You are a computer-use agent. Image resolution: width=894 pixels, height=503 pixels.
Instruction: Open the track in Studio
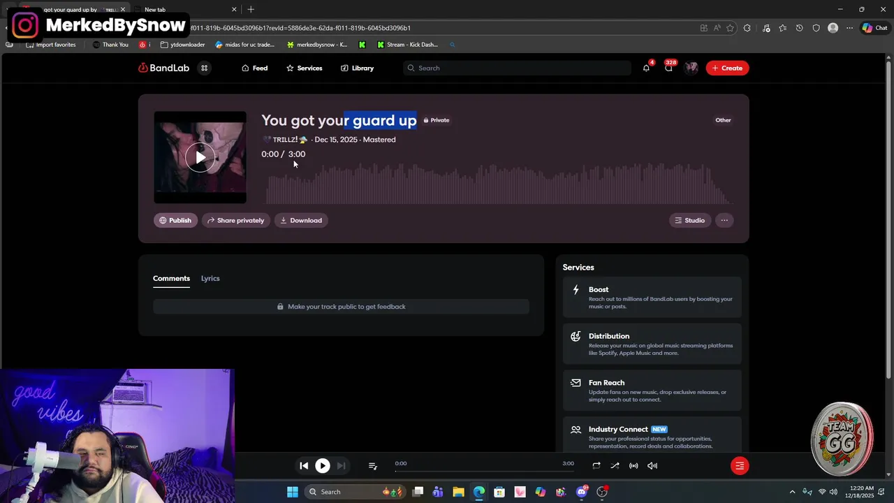click(x=689, y=220)
